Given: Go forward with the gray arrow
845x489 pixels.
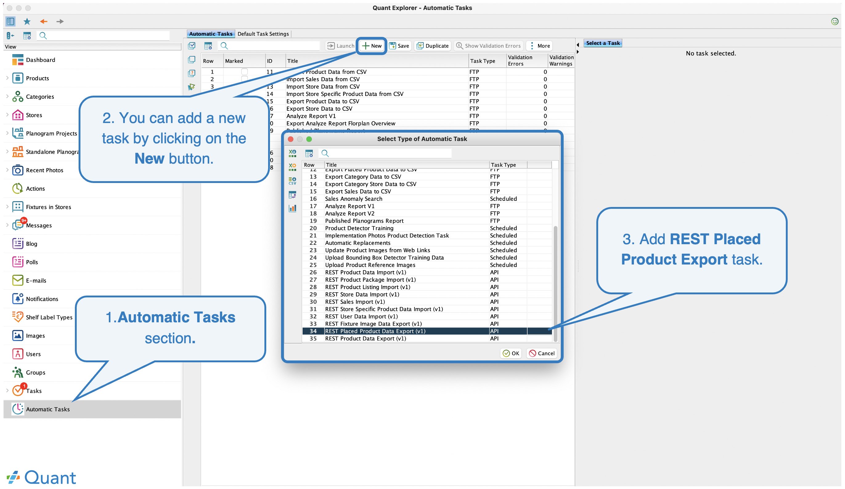Looking at the screenshot, I should coord(60,22).
